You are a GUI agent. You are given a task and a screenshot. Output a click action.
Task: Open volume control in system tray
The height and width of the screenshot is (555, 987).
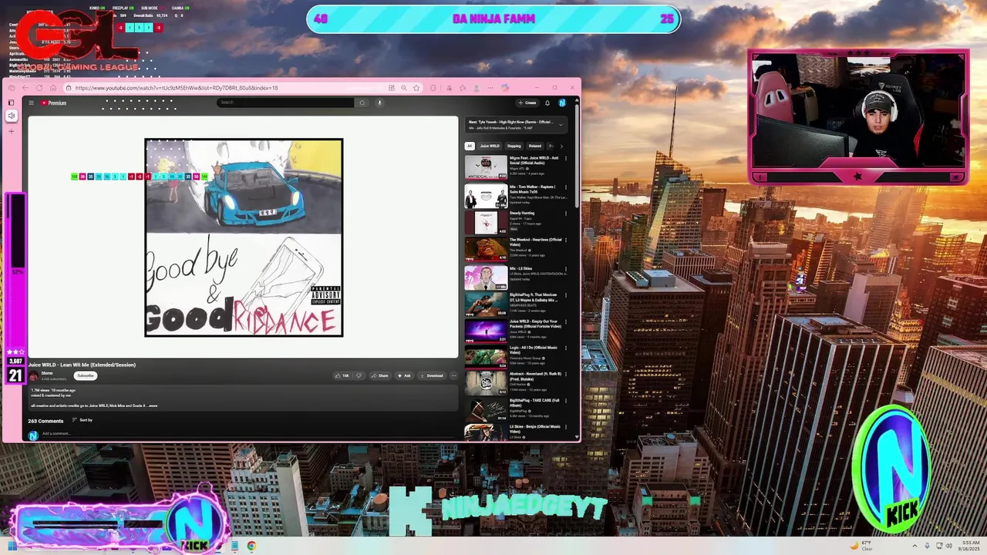pos(948,546)
